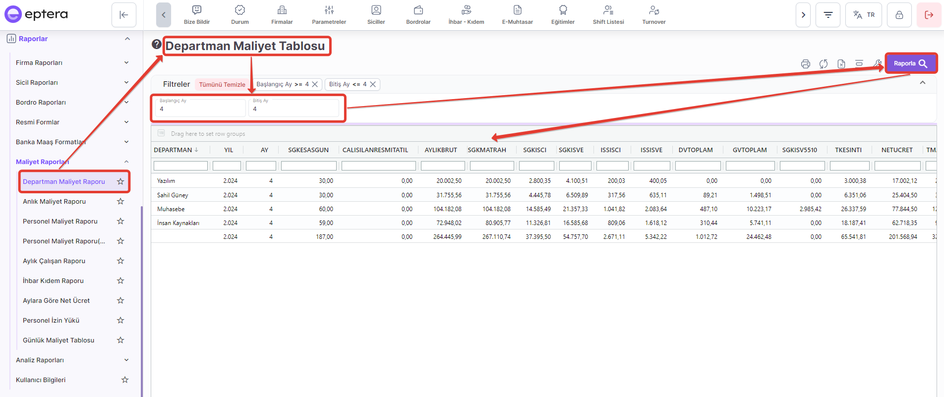Screen dimensions: 944x397
Task: Click the lock icon in top bar
Action: pos(899,15)
